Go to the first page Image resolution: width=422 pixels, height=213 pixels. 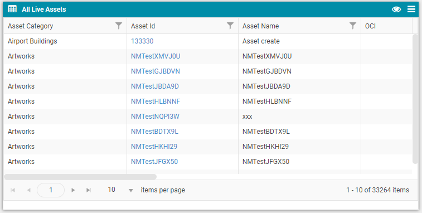(x=13, y=190)
